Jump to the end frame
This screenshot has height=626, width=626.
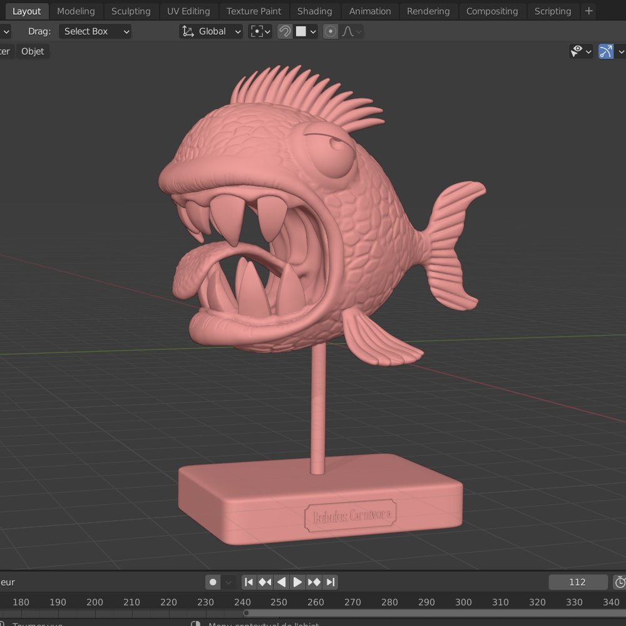coord(331,582)
